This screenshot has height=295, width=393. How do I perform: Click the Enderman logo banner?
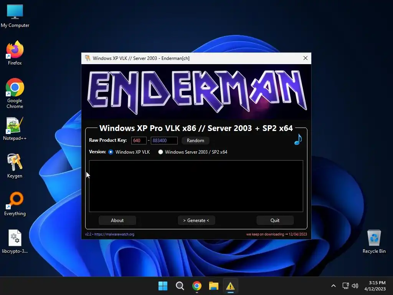click(x=196, y=92)
